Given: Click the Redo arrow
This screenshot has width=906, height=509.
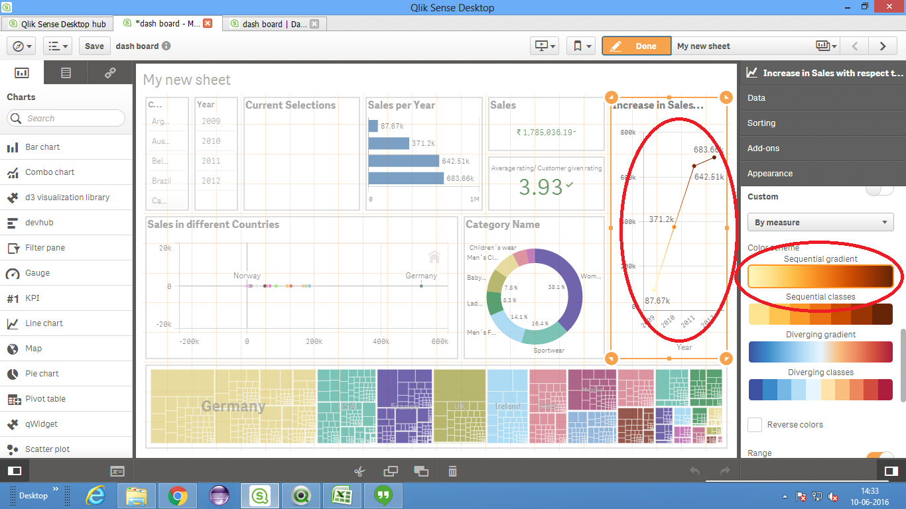Looking at the screenshot, I should (725, 471).
